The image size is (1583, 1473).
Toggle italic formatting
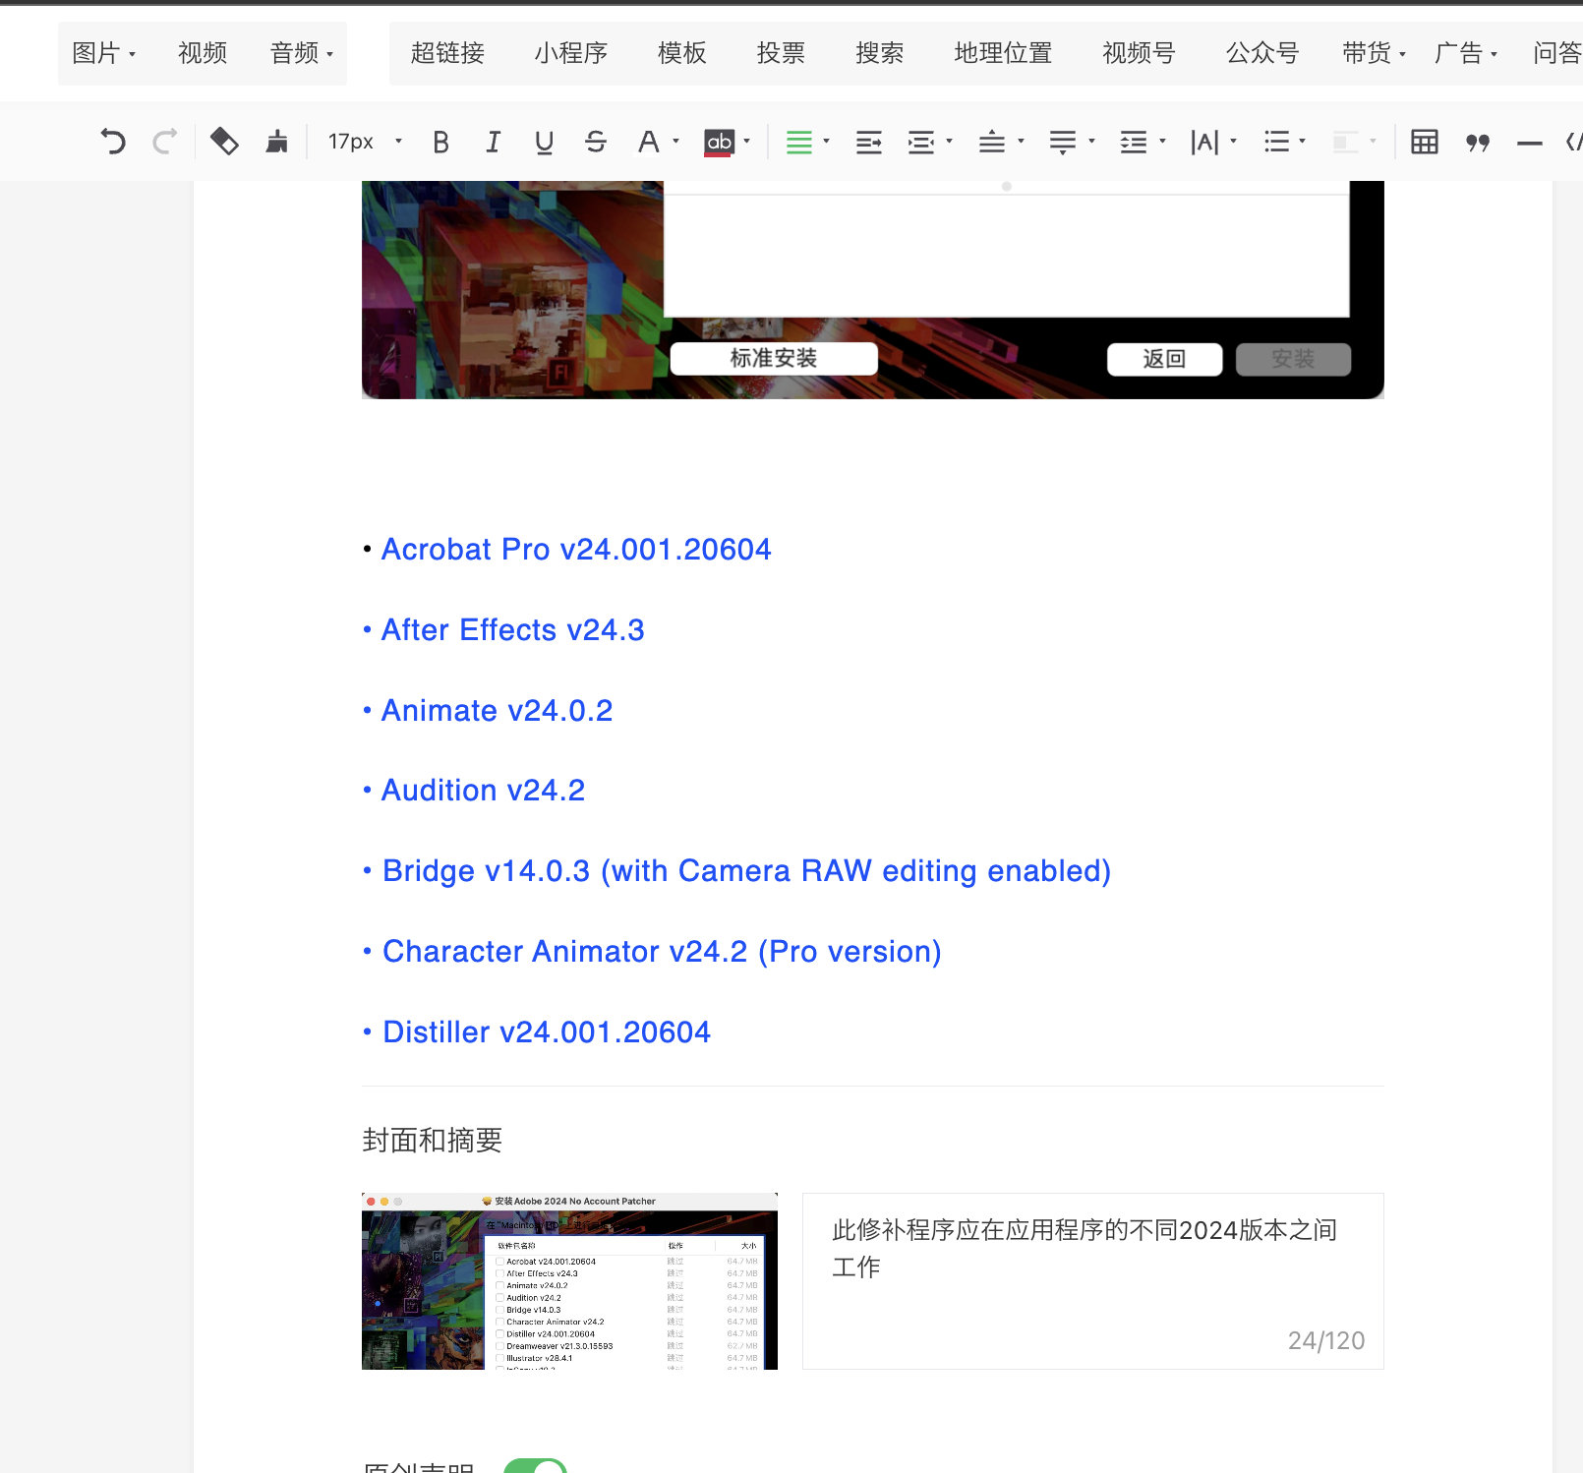(493, 143)
